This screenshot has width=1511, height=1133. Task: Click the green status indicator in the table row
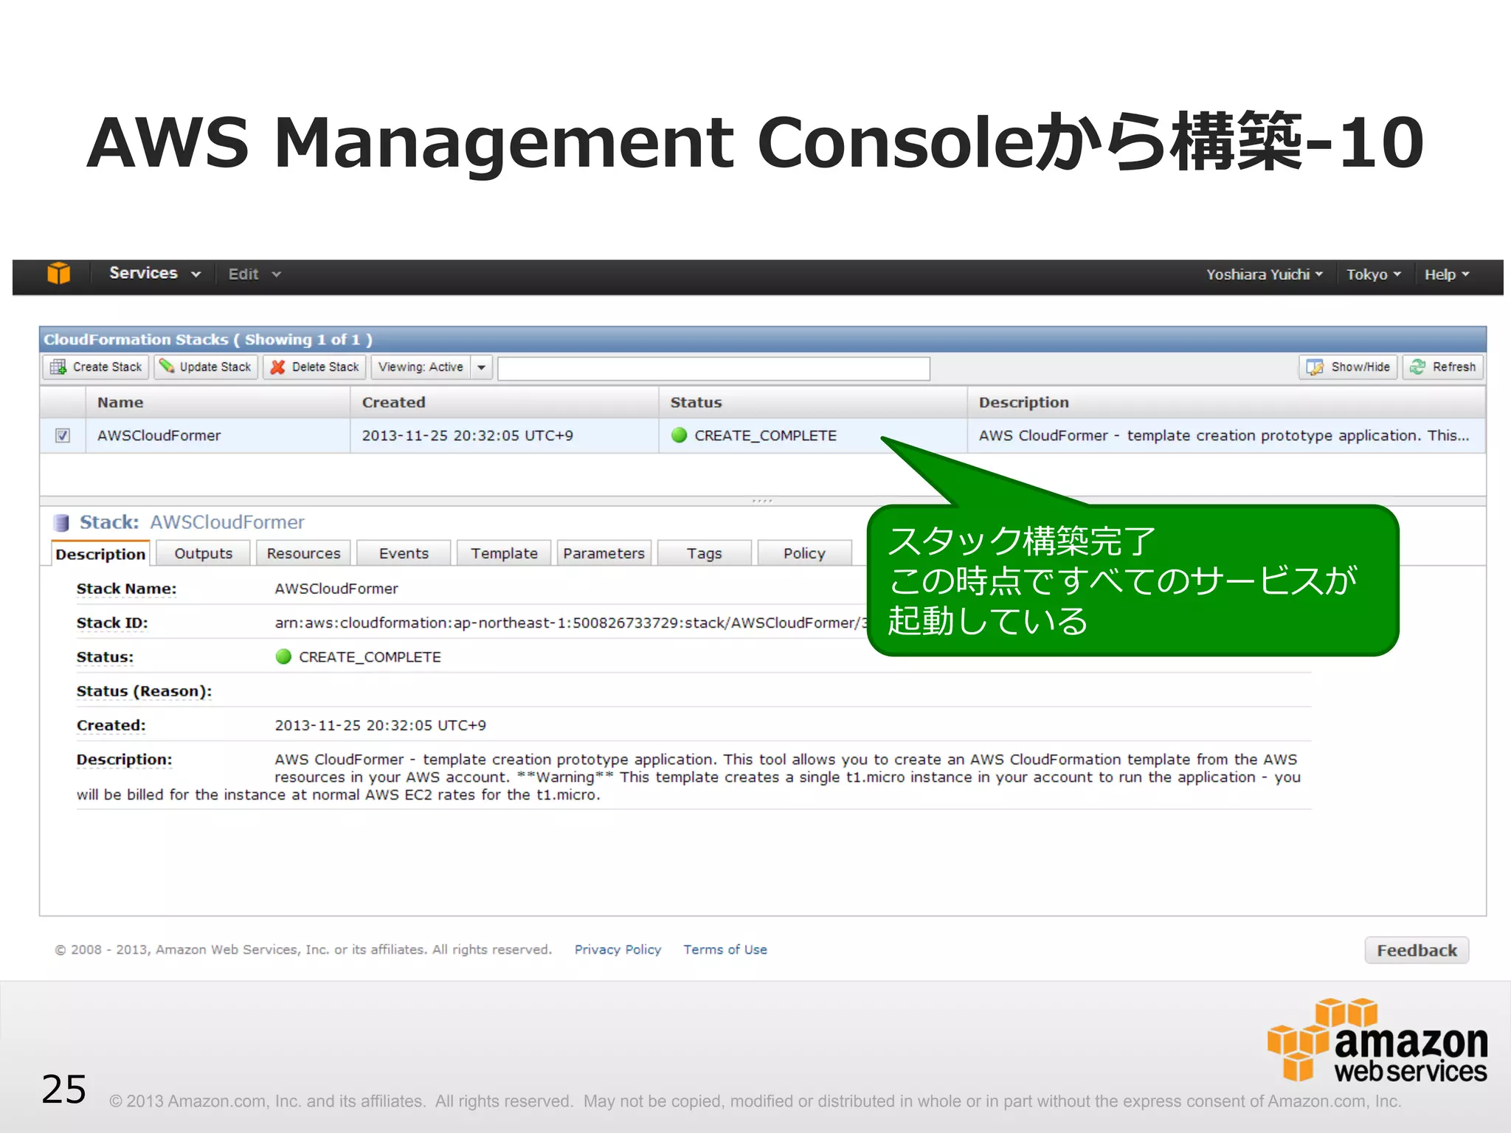(x=680, y=435)
